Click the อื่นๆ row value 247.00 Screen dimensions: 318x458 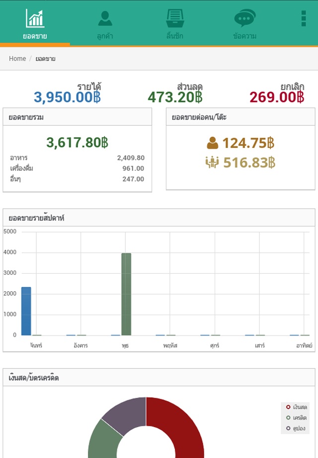coord(133,179)
